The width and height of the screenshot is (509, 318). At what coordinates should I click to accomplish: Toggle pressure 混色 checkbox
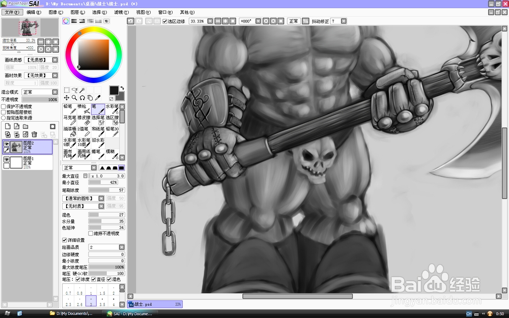pyautogui.click(x=109, y=279)
